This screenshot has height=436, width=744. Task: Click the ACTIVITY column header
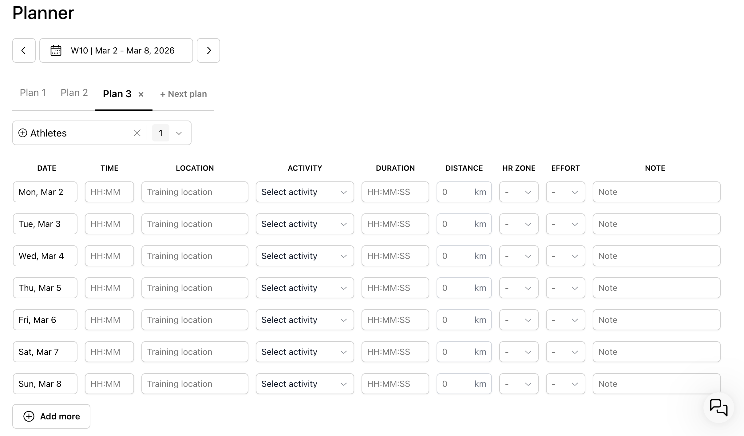[305, 168]
